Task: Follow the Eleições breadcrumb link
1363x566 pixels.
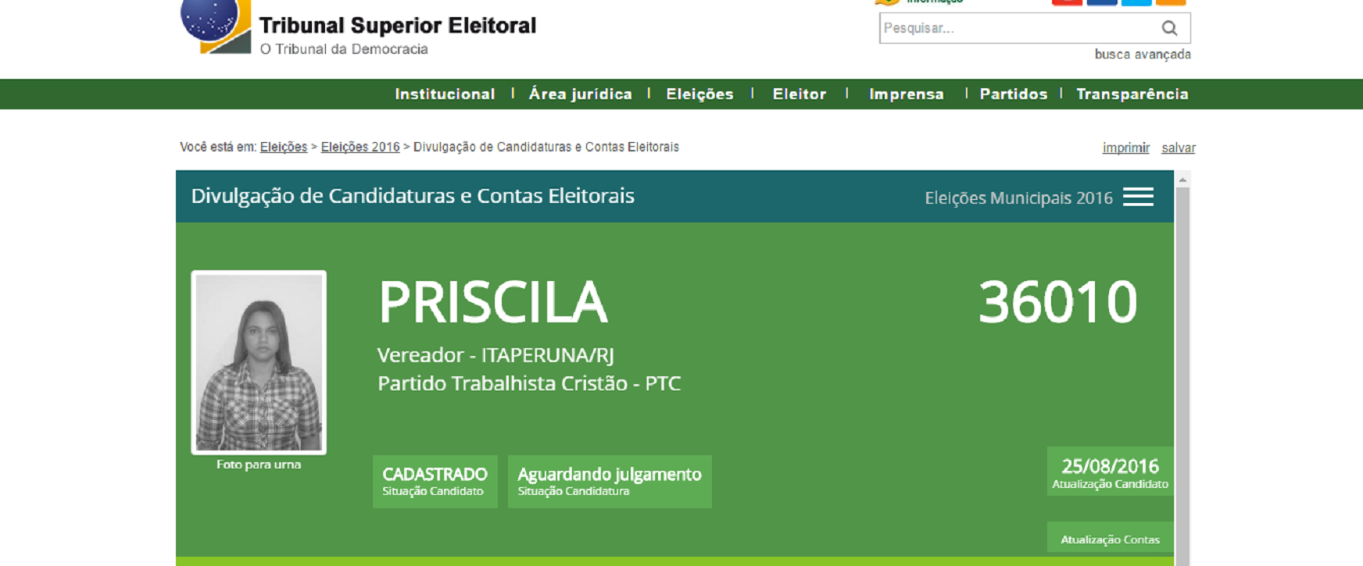Action: 284,147
